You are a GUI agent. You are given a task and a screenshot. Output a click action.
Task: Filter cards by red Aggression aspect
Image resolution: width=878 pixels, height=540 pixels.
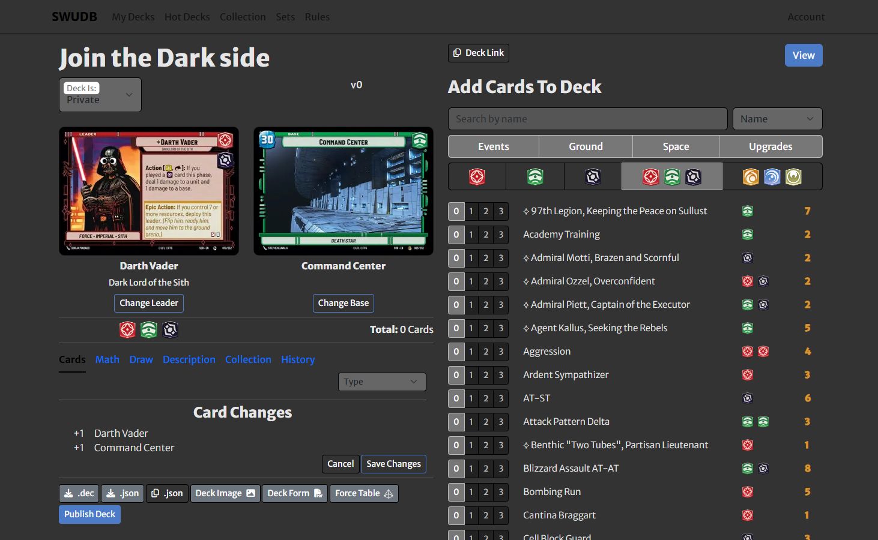[477, 176]
